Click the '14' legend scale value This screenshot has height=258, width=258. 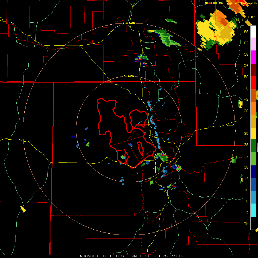(246, 179)
